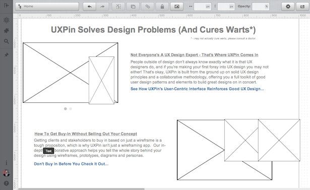310x190 pixels.
Task: Click the pushpin icon in the sidebar
Action: click(x=7, y=55)
